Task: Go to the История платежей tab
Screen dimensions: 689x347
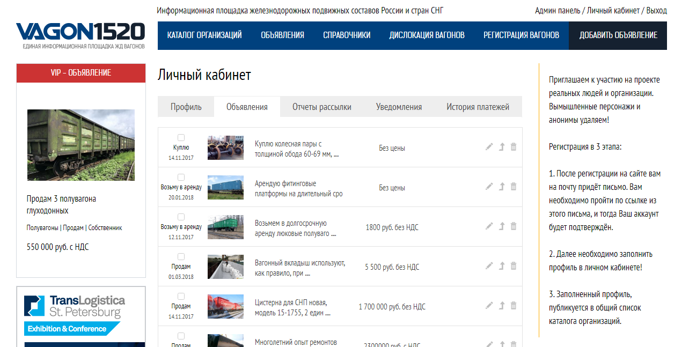Action: (x=478, y=107)
